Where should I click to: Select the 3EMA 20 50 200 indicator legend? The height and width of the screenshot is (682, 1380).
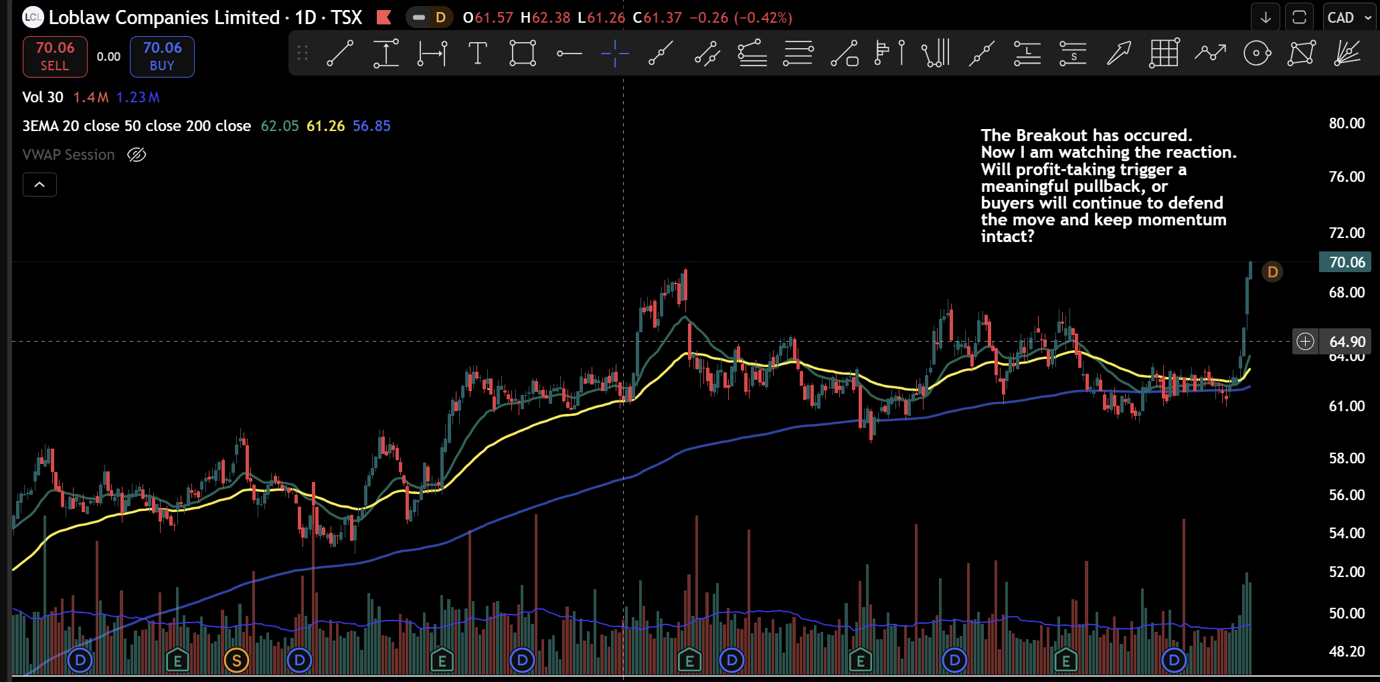click(137, 126)
